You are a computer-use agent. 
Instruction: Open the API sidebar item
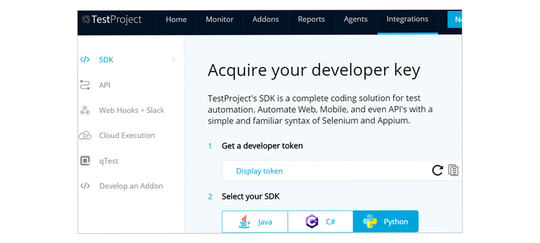pyautogui.click(x=104, y=85)
